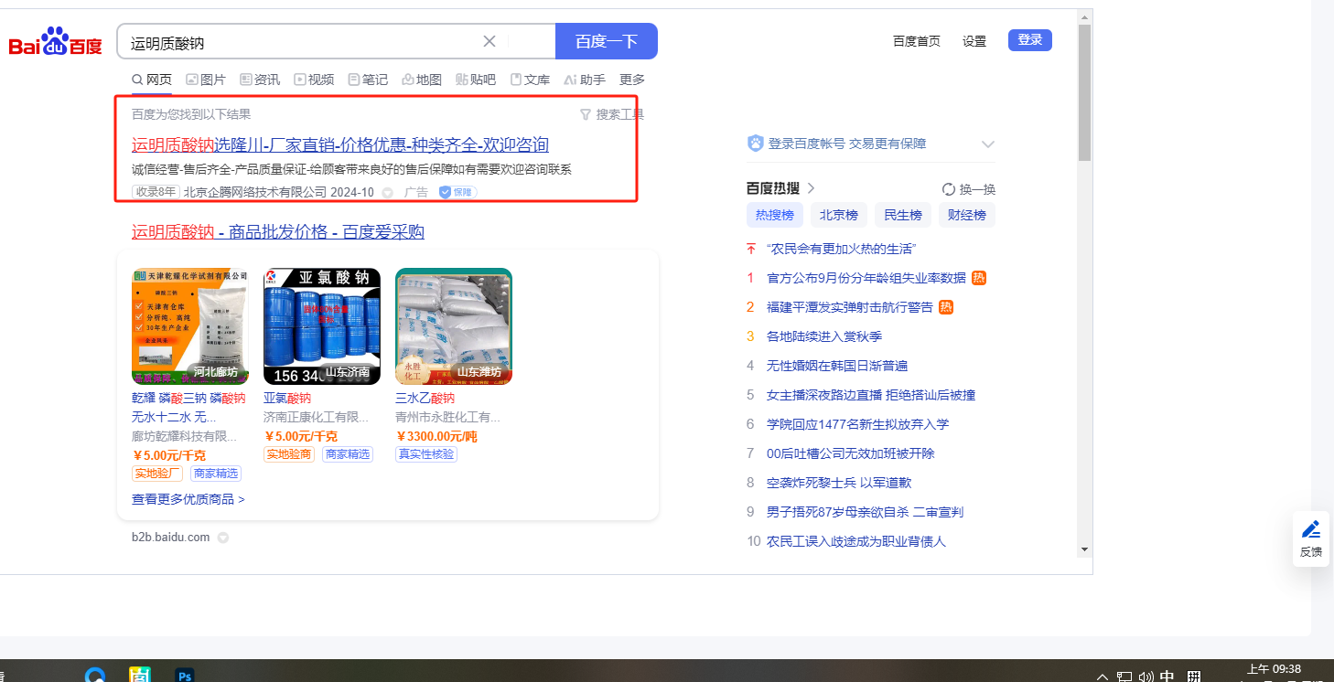Image resolution: width=1334 pixels, height=682 pixels.
Task: Open hot search 农民工误入歧途成为职业背债人
Action: [x=856, y=541]
